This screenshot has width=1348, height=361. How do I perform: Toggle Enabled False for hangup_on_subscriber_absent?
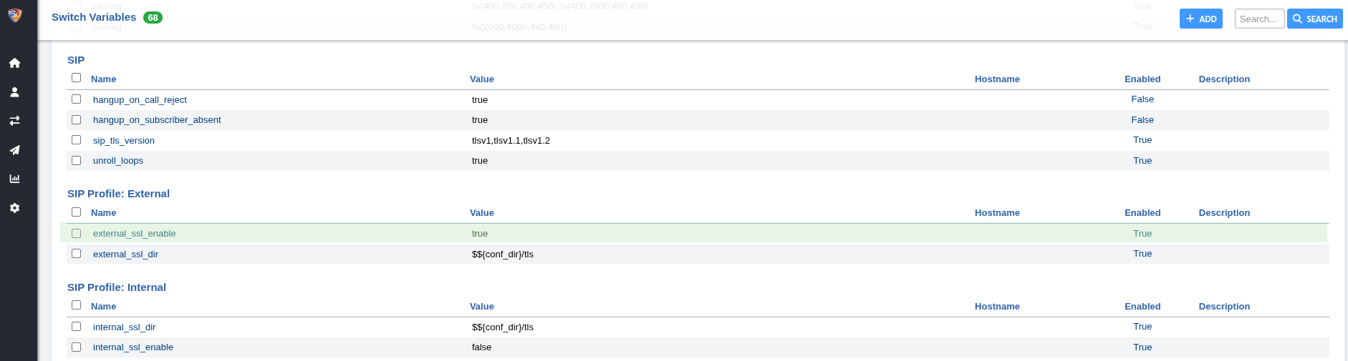click(1142, 120)
